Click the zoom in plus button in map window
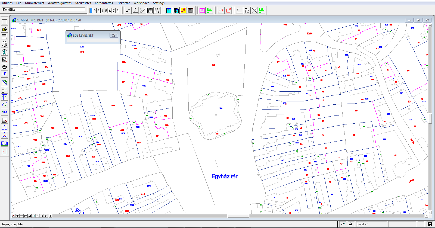The height and width of the screenshot is (228, 435). (17, 216)
